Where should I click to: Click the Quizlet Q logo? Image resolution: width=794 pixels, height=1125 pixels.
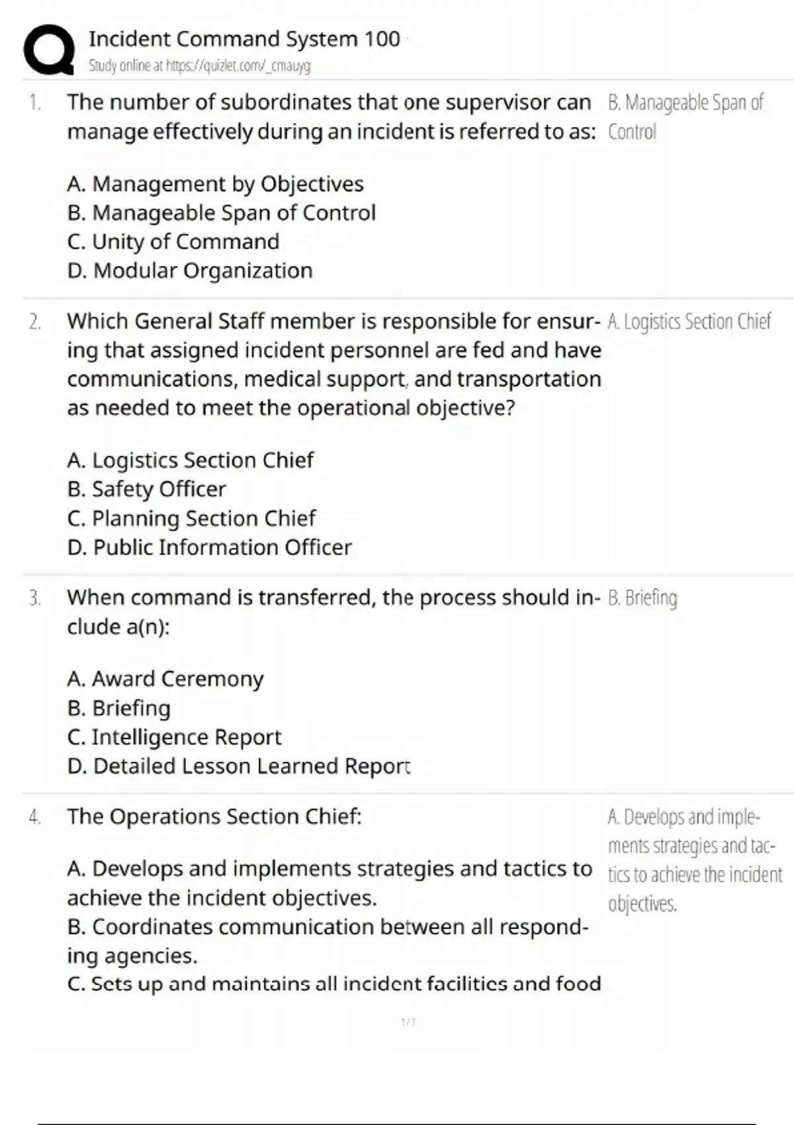click(48, 50)
